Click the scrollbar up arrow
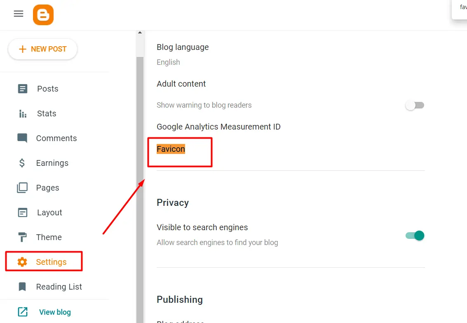Image resolution: width=467 pixels, height=323 pixels. click(140, 33)
